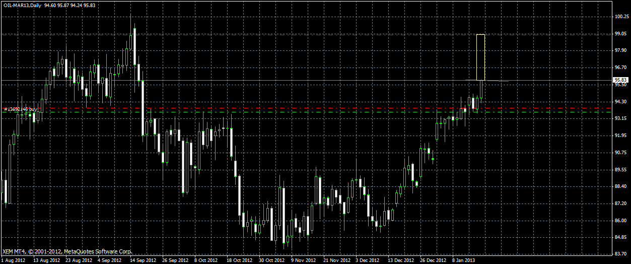This screenshot has height=264, width=631.
Task: Click the 89.55 price axis label
Action: coord(620,170)
